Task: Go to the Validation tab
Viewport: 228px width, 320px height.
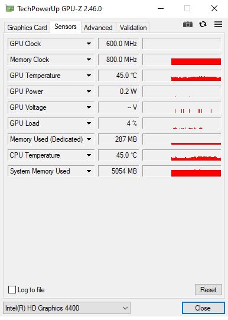Action: (x=133, y=28)
